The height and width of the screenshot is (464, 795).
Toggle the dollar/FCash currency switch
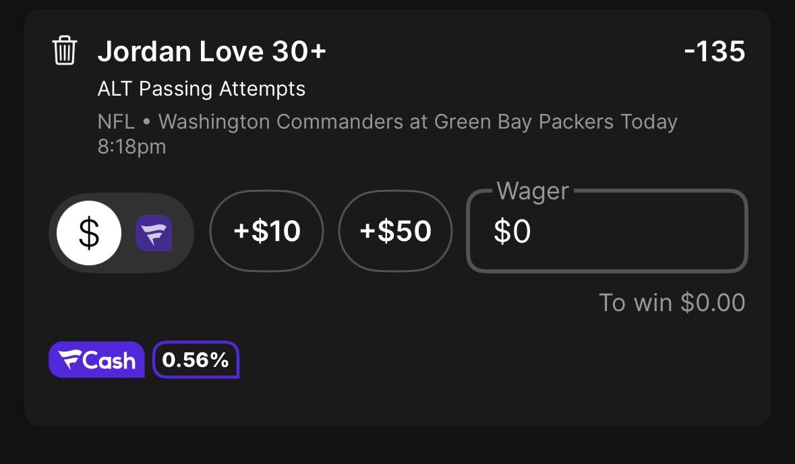click(x=121, y=233)
